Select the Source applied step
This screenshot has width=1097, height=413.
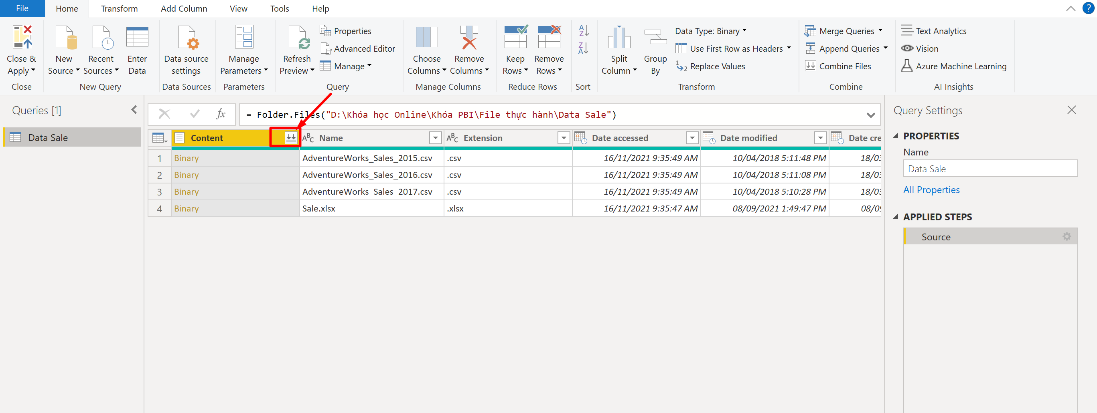[990, 236]
